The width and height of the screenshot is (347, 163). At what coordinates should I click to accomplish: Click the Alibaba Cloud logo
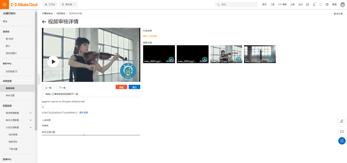24,4
